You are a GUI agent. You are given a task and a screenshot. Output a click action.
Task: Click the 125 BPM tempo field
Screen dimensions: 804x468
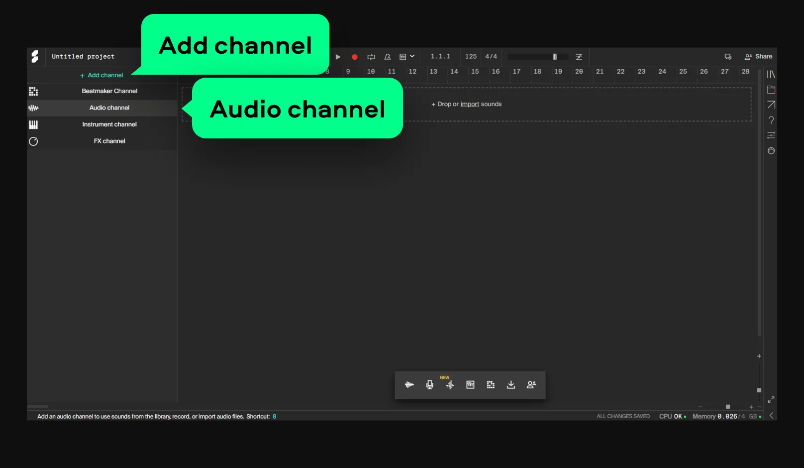coord(471,57)
